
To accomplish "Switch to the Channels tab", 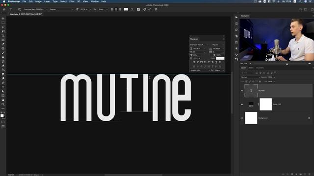I will click(x=260, y=68).
